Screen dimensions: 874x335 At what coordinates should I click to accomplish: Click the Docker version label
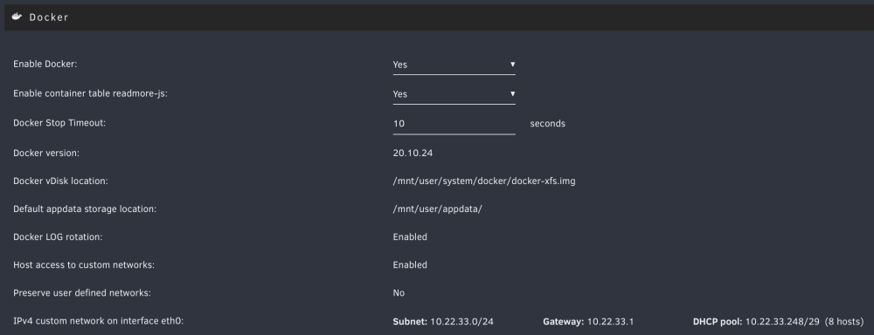[46, 153]
